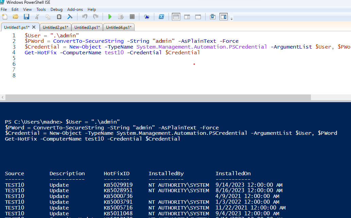Image resolution: width=351 pixels, height=218 pixels.
Task: Switch to the Untitled2.ps1 tab
Action: point(55,27)
